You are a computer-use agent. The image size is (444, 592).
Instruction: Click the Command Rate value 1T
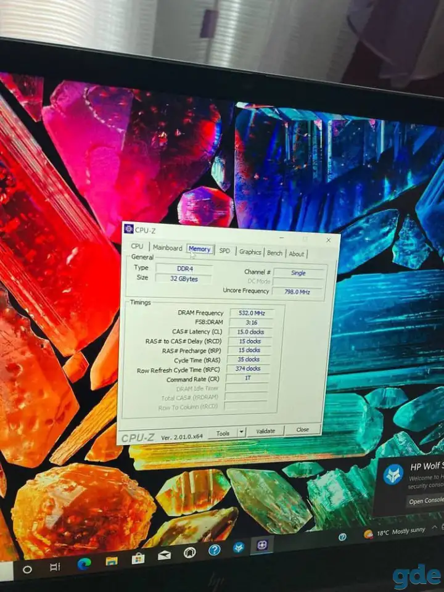[x=248, y=378]
